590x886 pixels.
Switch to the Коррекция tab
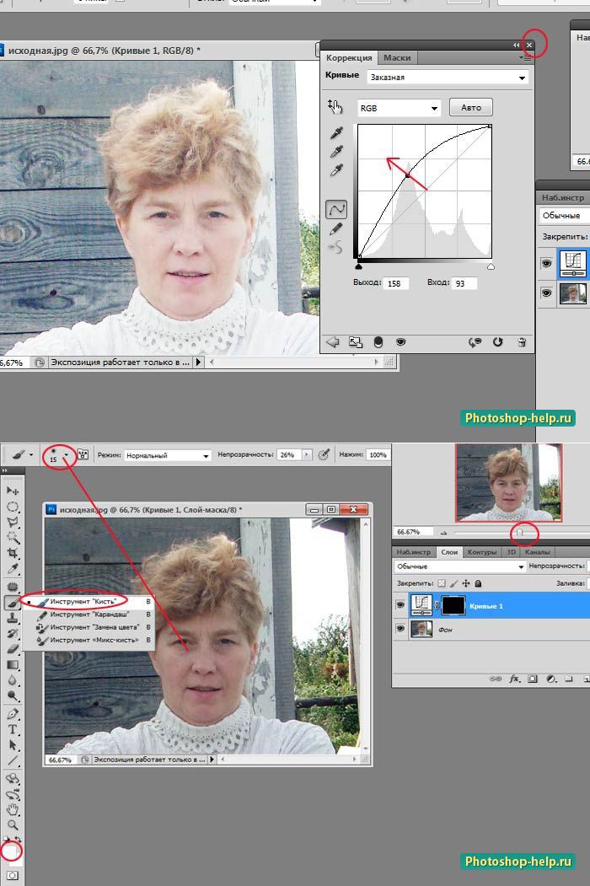click(349, 57)
